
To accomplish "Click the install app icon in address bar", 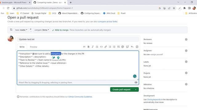I will tap(164, 8).
